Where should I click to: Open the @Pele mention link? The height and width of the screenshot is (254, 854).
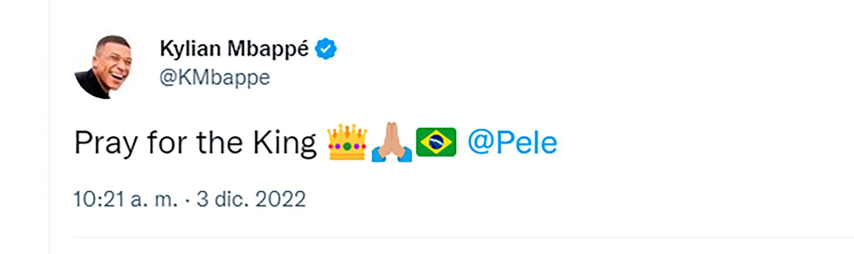point(512,143)
